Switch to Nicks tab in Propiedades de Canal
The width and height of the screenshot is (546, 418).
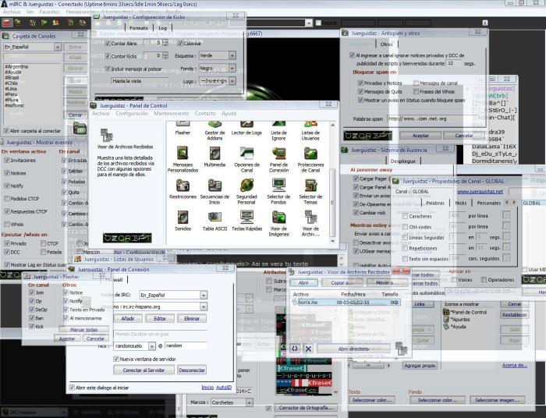[x=461, y=203]
